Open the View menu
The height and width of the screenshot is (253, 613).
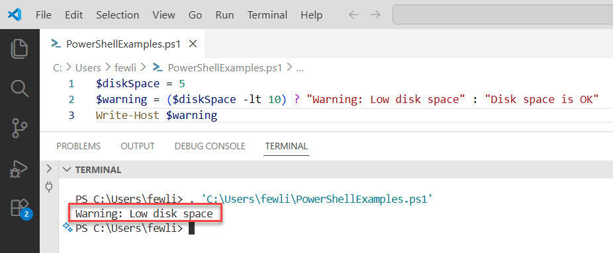pyautogui.click(x=164, y=15)
